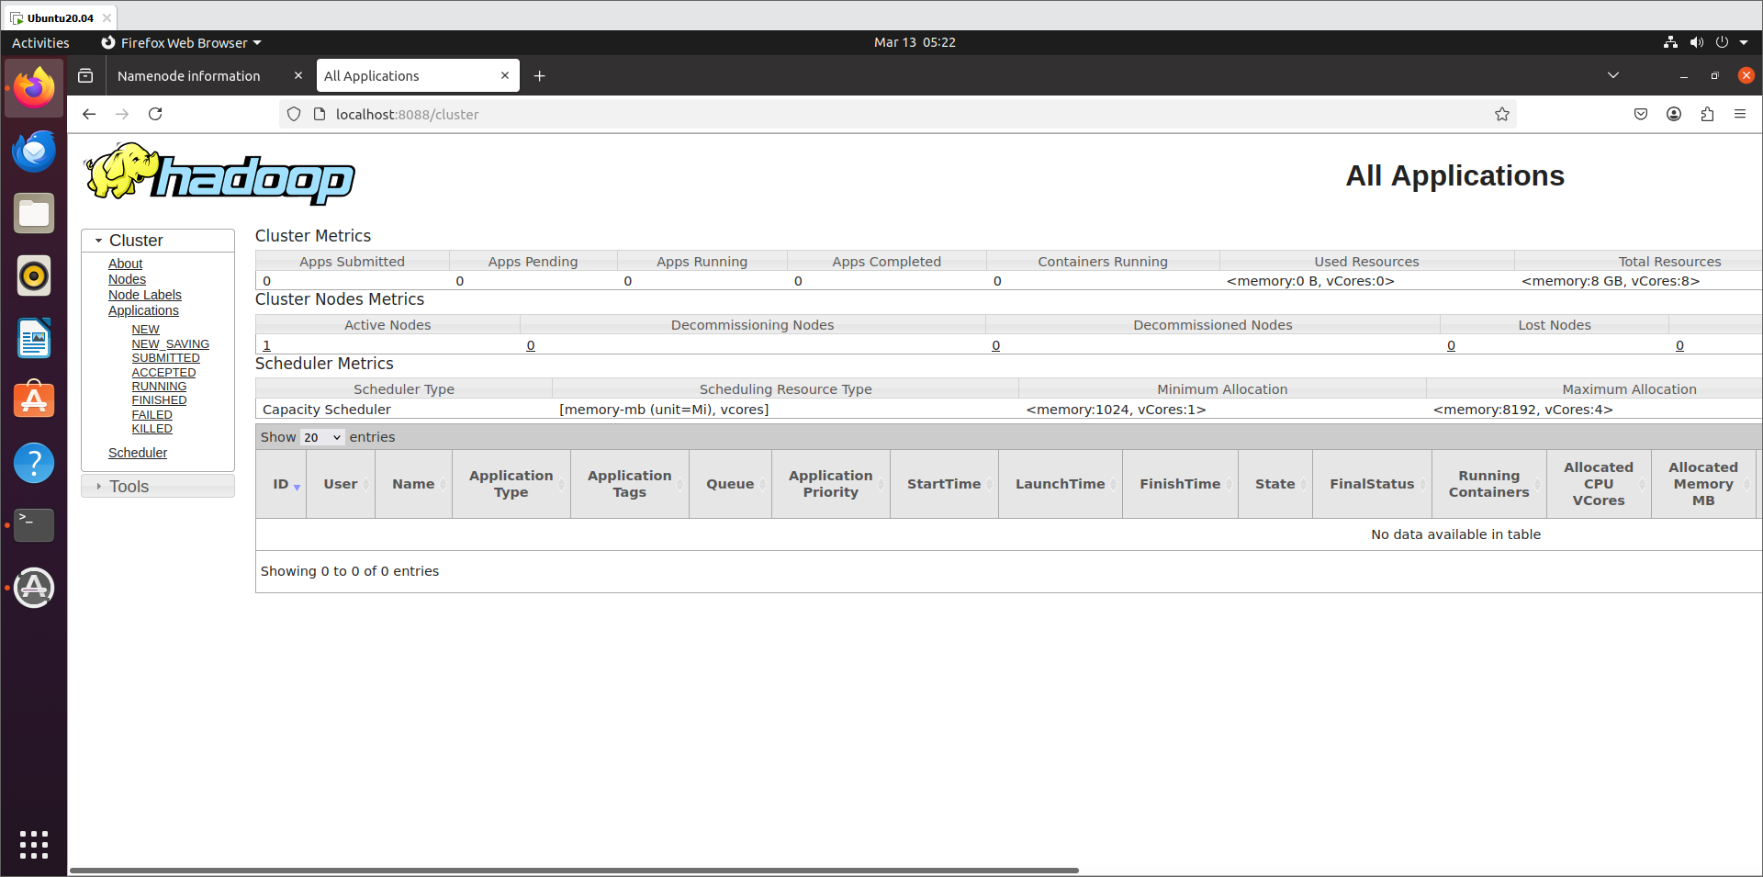Expand the Tools section in the sidebar

click(101, 486)
